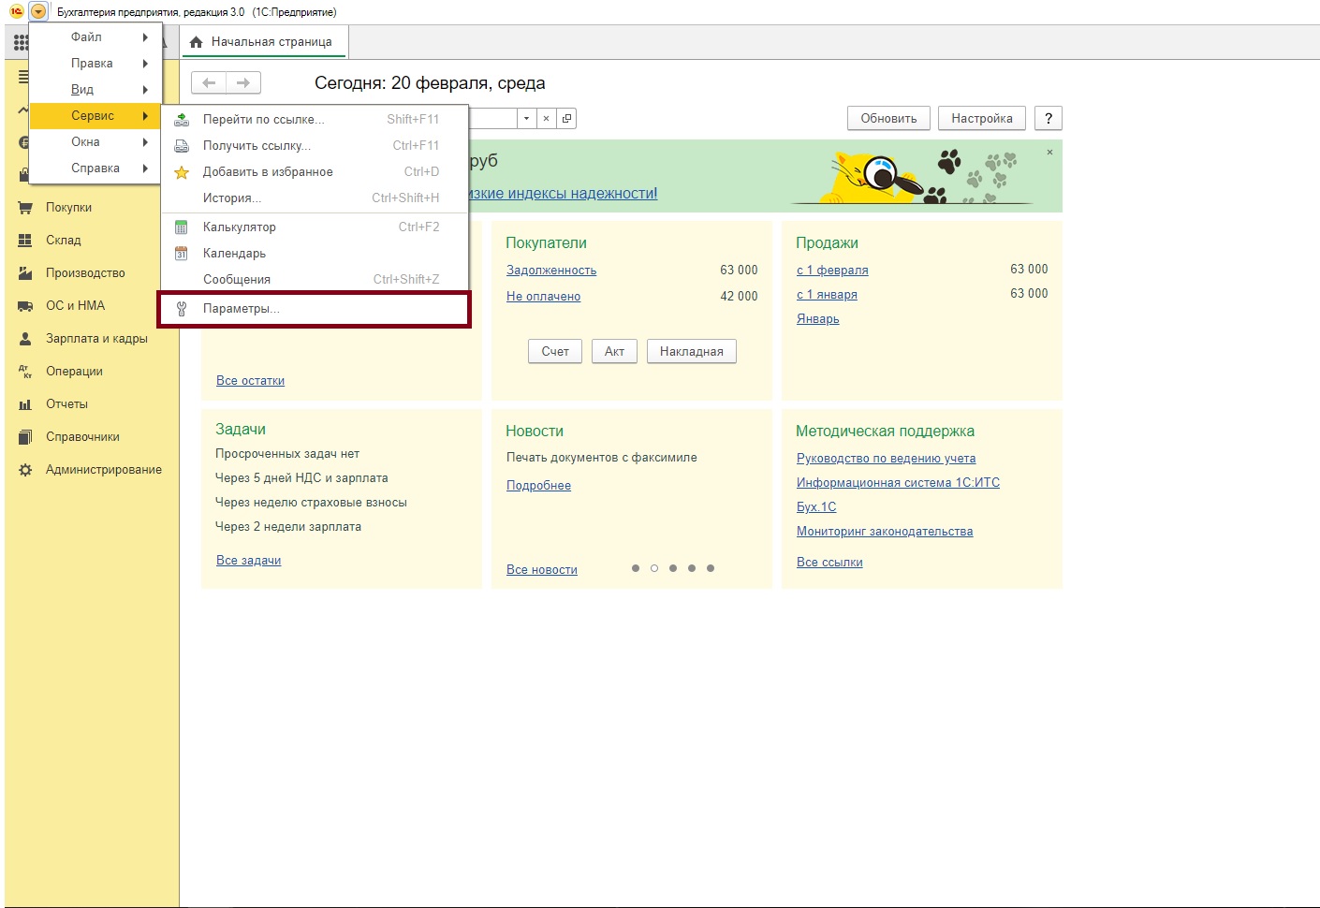The height and width of the screenshot is (908, 1320).
Task: Click the Покупки cart icon in sidebar
Action: coord(25,208)
